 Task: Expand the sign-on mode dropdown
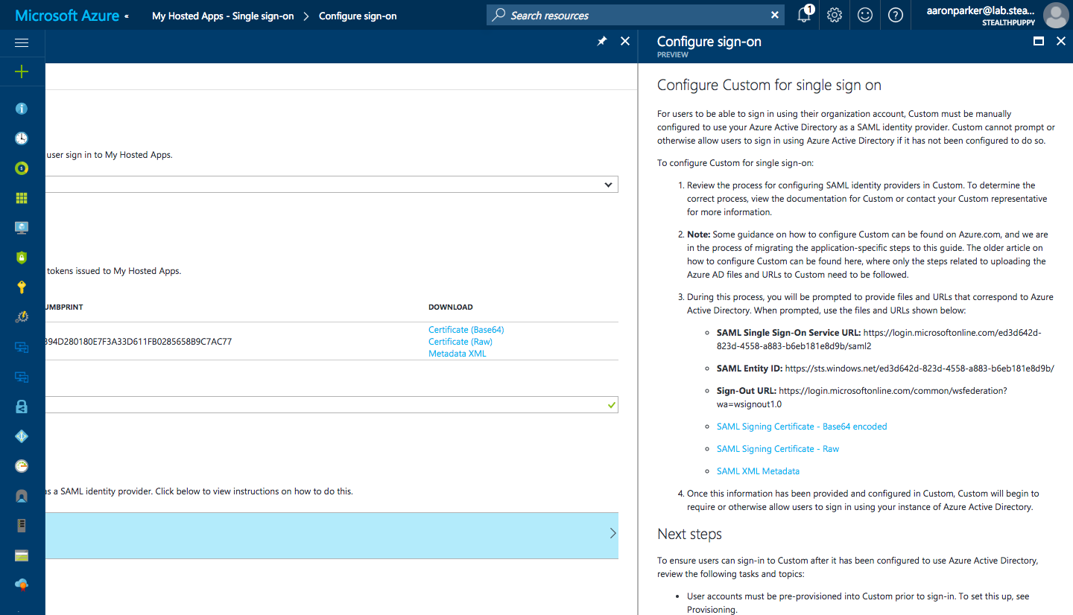[608, 185]
